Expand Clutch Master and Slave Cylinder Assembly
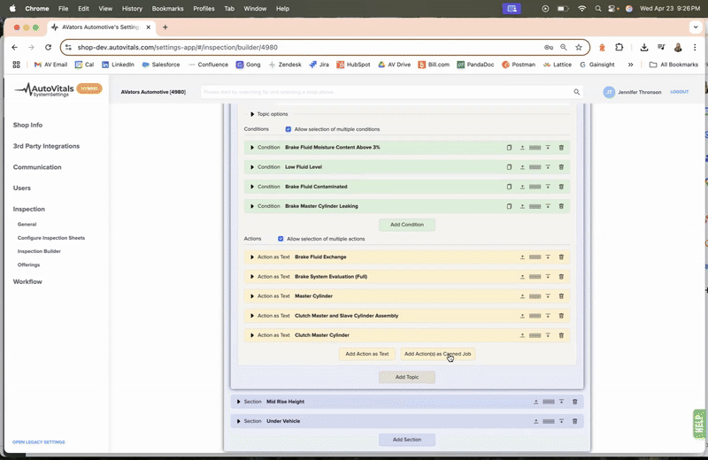This screenshot has height=460, width=708. pyautogui.click(x=252, y=316)
